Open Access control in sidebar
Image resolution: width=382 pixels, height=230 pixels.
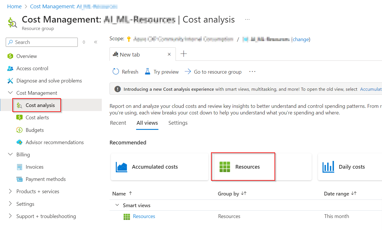pos(32,68)
